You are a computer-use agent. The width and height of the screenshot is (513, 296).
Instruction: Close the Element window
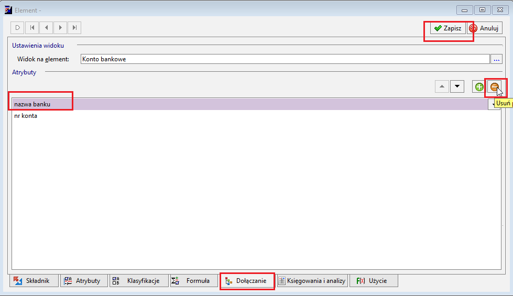point(500,10)
